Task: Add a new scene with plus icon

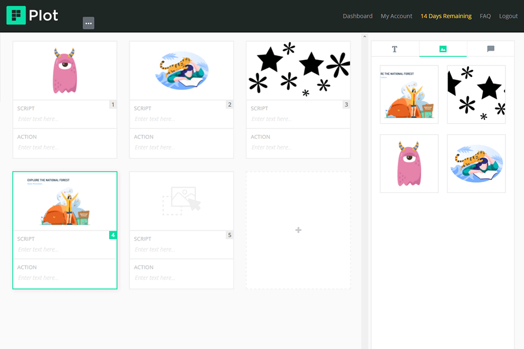Action: [x=299, y=230]
